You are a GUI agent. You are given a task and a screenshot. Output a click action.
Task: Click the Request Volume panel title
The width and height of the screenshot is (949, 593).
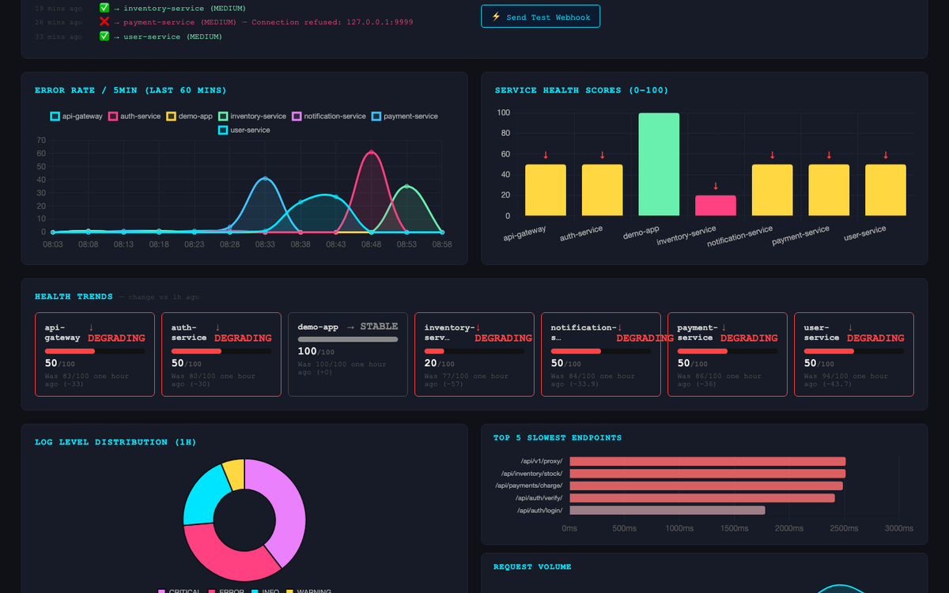pos(532,567)
